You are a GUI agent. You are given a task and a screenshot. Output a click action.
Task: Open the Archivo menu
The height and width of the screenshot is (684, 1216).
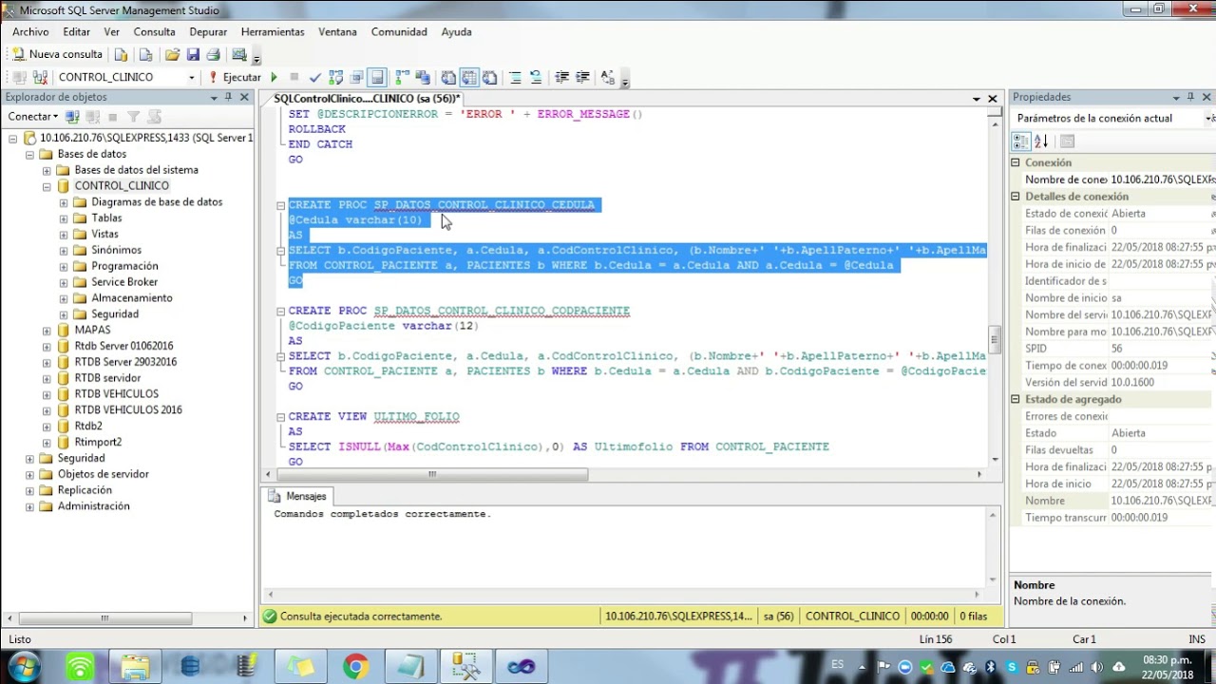(30, 31)
